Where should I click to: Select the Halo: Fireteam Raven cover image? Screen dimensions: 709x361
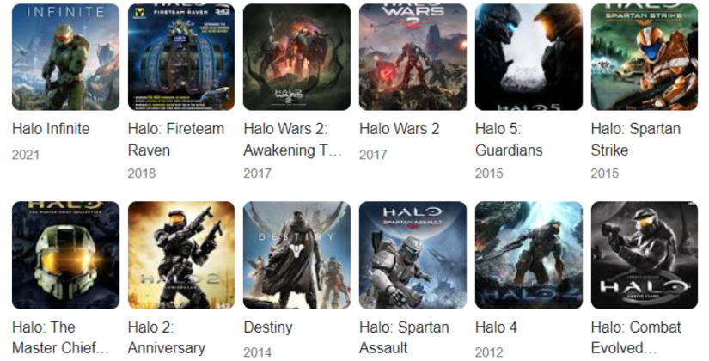point(181,57)
